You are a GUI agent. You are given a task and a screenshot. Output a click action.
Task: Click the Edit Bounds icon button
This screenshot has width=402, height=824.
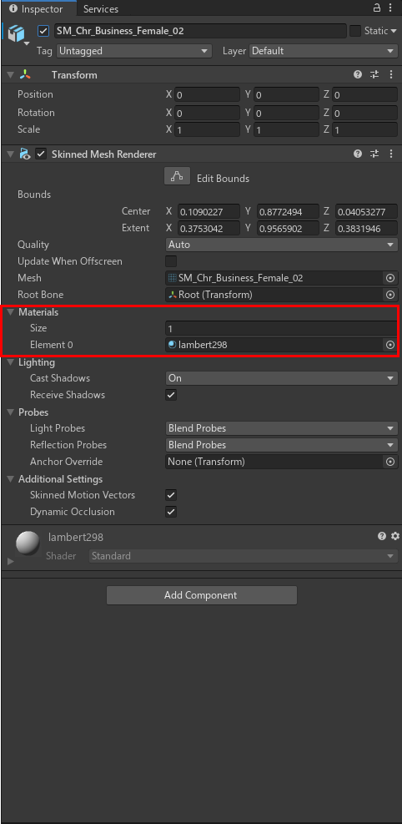(x=177, y=177)
